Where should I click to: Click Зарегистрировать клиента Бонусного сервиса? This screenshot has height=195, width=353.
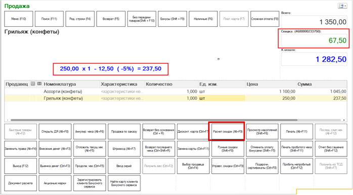[90, 183]
